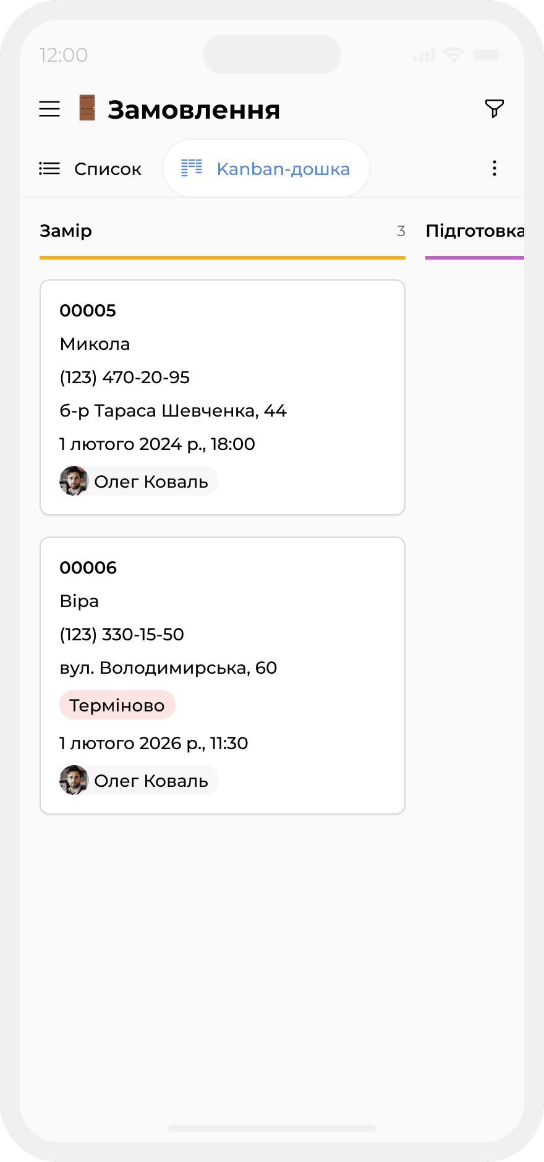Image resolution: width=544 pixels, height=1162 pixels.
Task: Call phone number (123) 470-20-95
Action: pos(125,378)
